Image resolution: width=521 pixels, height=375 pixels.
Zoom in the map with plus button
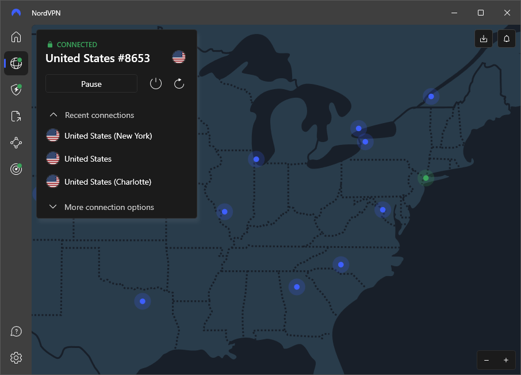506,360
